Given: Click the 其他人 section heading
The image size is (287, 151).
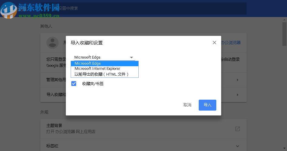Looking at the screenshot, I should (46, 26).
